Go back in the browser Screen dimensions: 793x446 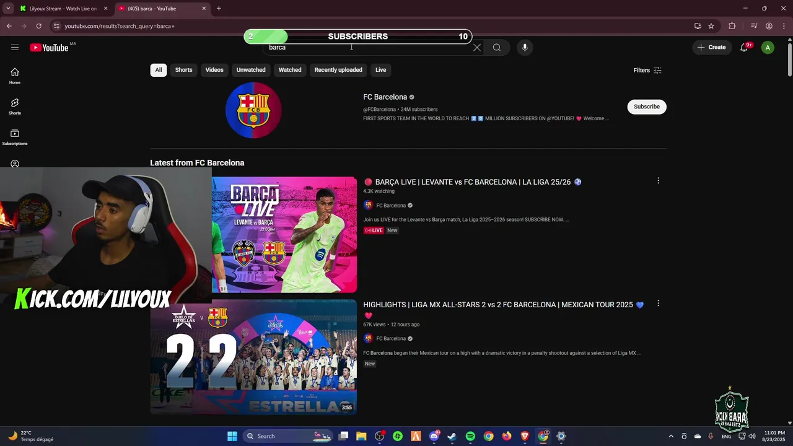pyautogui.click(x=9, y=26)
